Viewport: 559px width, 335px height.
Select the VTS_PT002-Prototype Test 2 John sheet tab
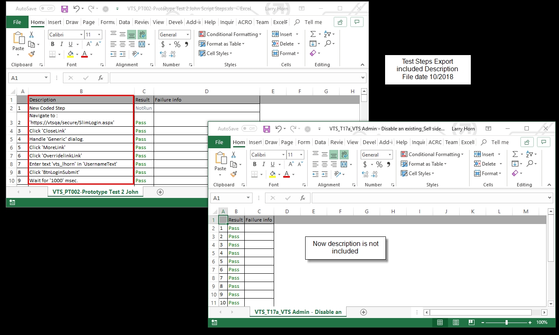click(95, 192)
